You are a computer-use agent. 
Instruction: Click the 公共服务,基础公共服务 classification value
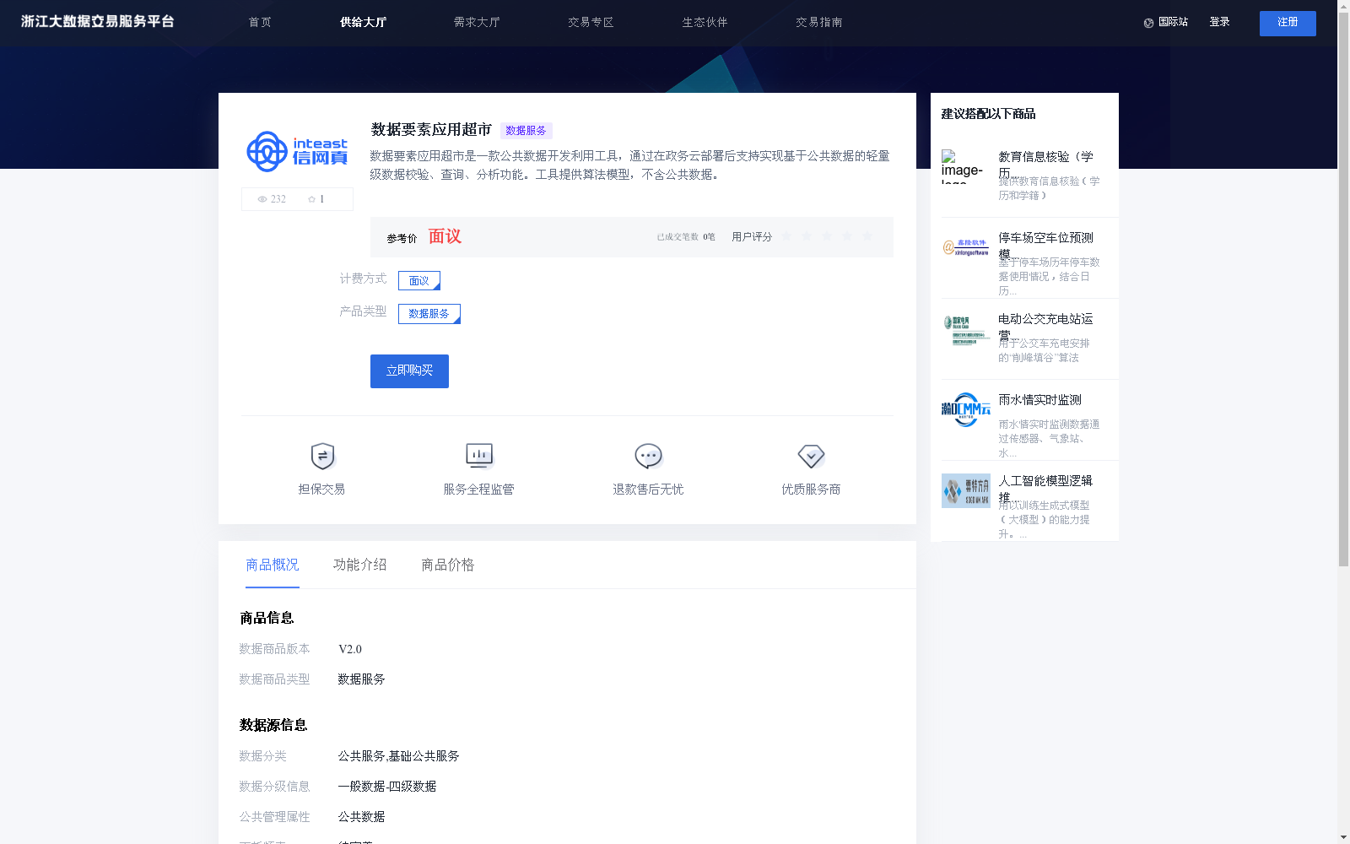tap(398, 756)
